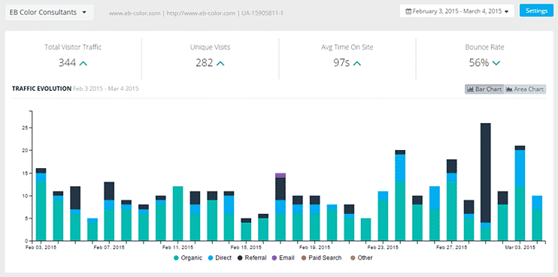
Task: Click the calendar icon in the date range
Action: coord(408,11)
